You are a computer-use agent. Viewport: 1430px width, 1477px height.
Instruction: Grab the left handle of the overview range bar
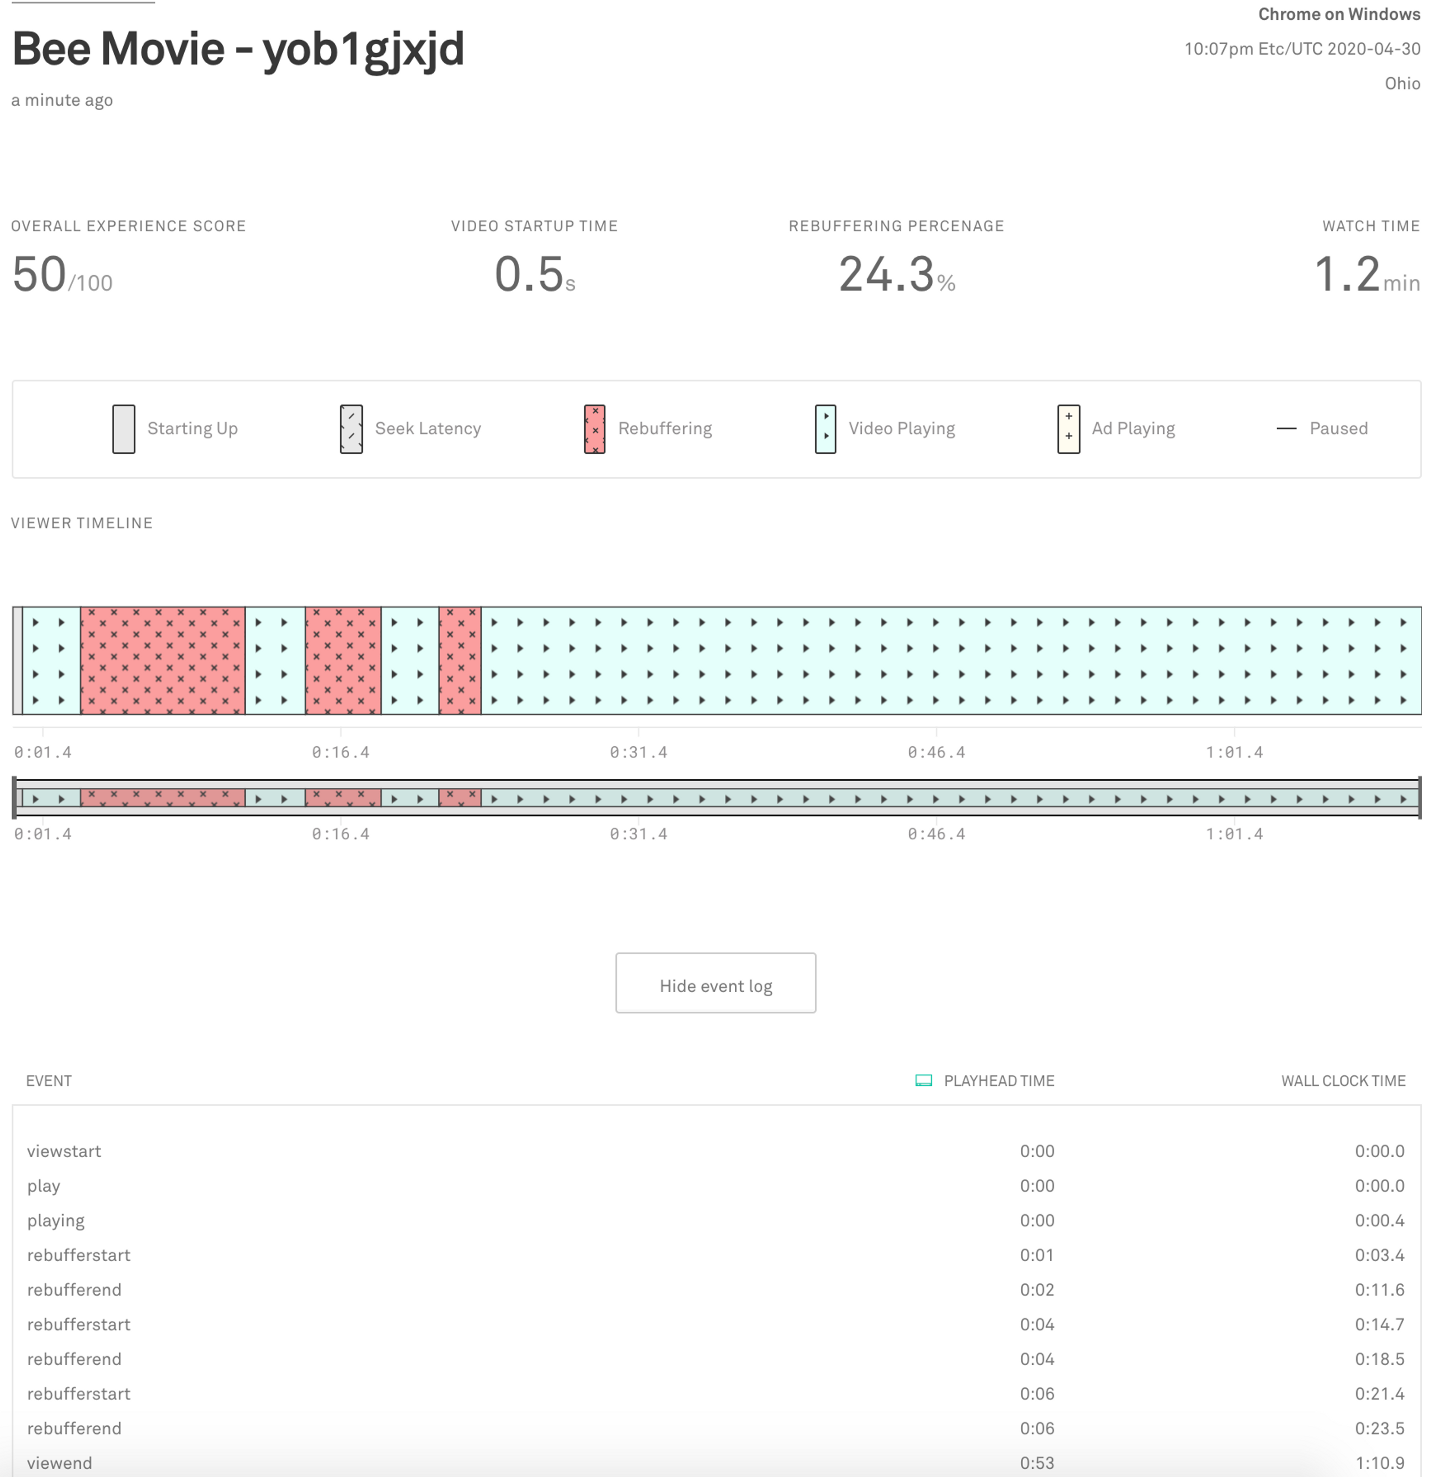tap(14, 797)
